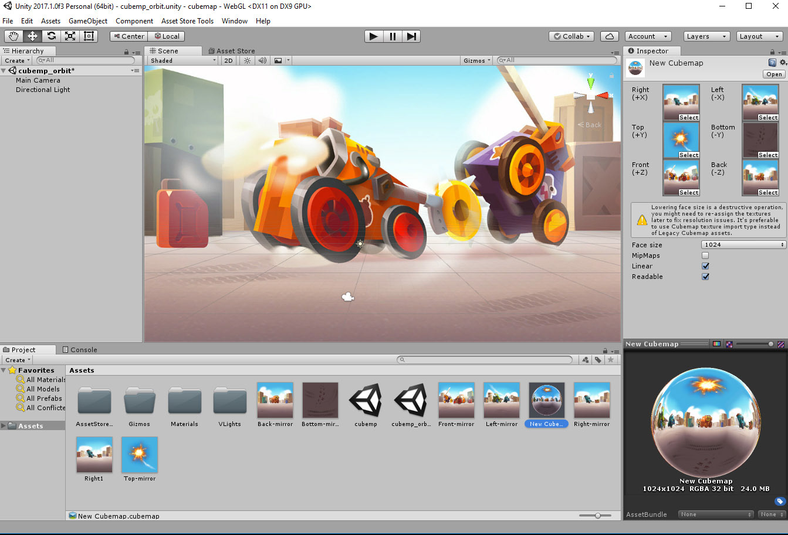The height and width of the screenshot is (535, 788).
Task: Open Shaded draw mode dropdown
Action: tap(182, 60)
